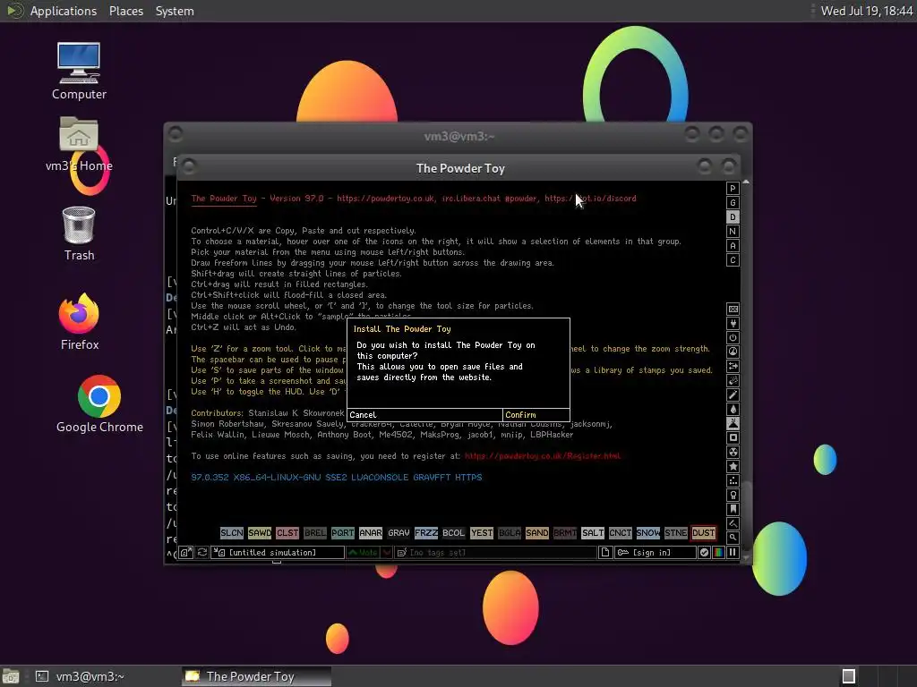Open the Sensors gauge menu icon
The width and height of the screenshot is (917, 687).
[x=733, y=352]
